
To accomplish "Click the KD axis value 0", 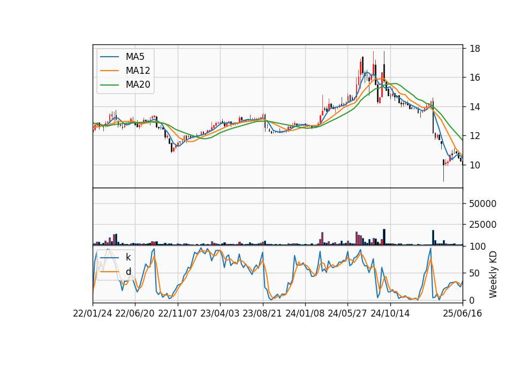I will (472, 300).
